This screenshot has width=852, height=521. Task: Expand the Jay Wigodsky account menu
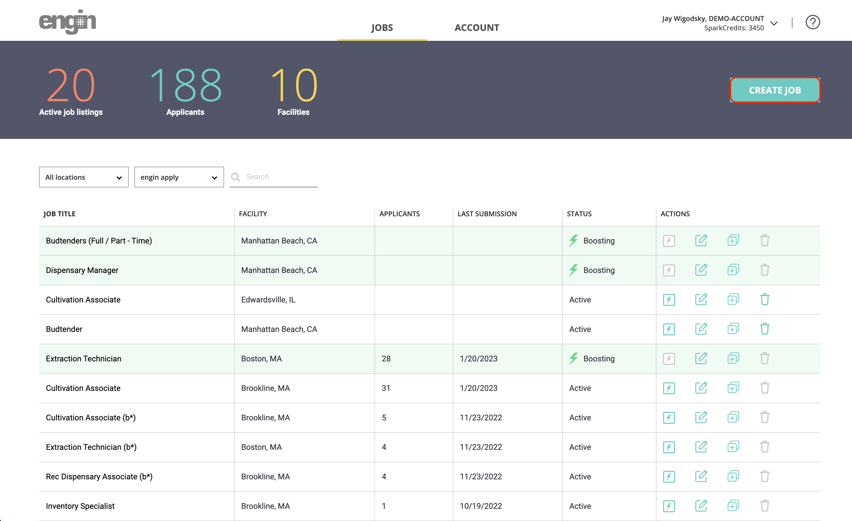(x=774, y=23)
